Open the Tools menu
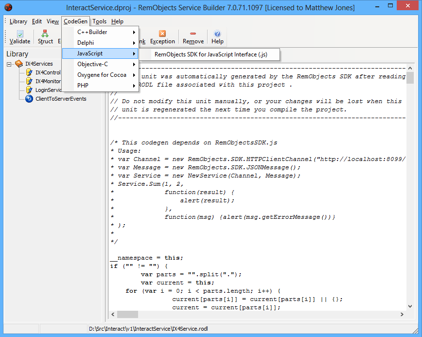 [x=99, y=21]
